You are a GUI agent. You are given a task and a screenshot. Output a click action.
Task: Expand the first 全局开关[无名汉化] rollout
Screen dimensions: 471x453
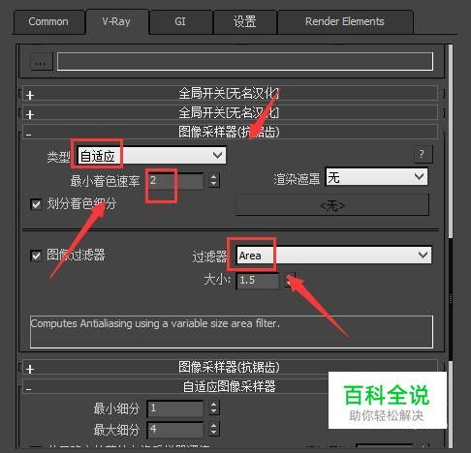230,94
